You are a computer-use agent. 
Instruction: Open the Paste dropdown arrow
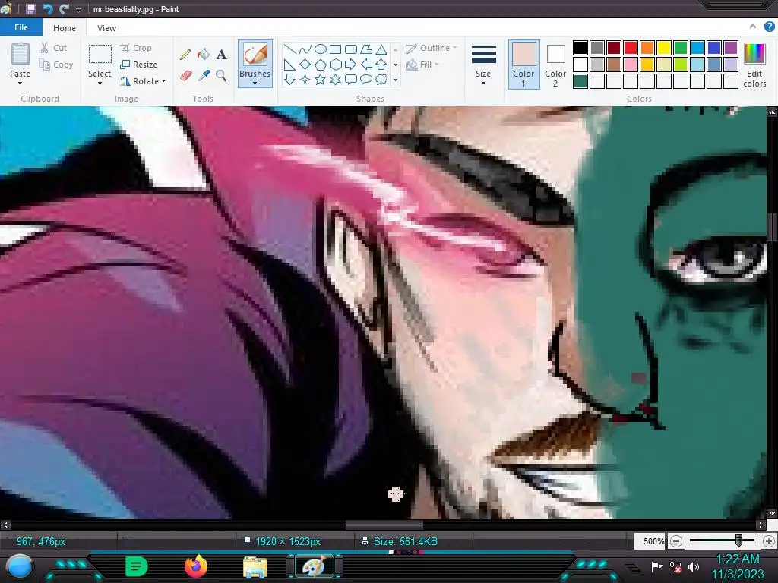pyautogui.click(x=21, y=83)
